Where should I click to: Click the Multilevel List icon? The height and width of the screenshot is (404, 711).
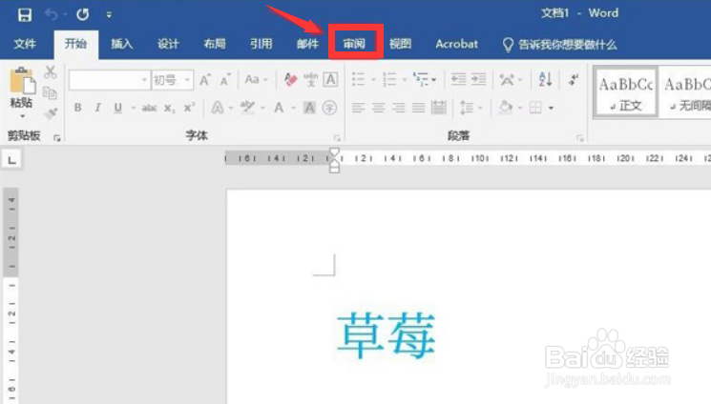pos(421,80)
